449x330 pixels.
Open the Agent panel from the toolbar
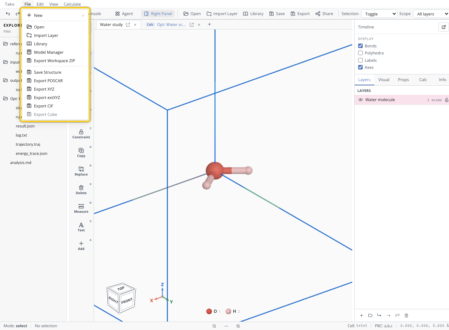(x=124, y=14)
